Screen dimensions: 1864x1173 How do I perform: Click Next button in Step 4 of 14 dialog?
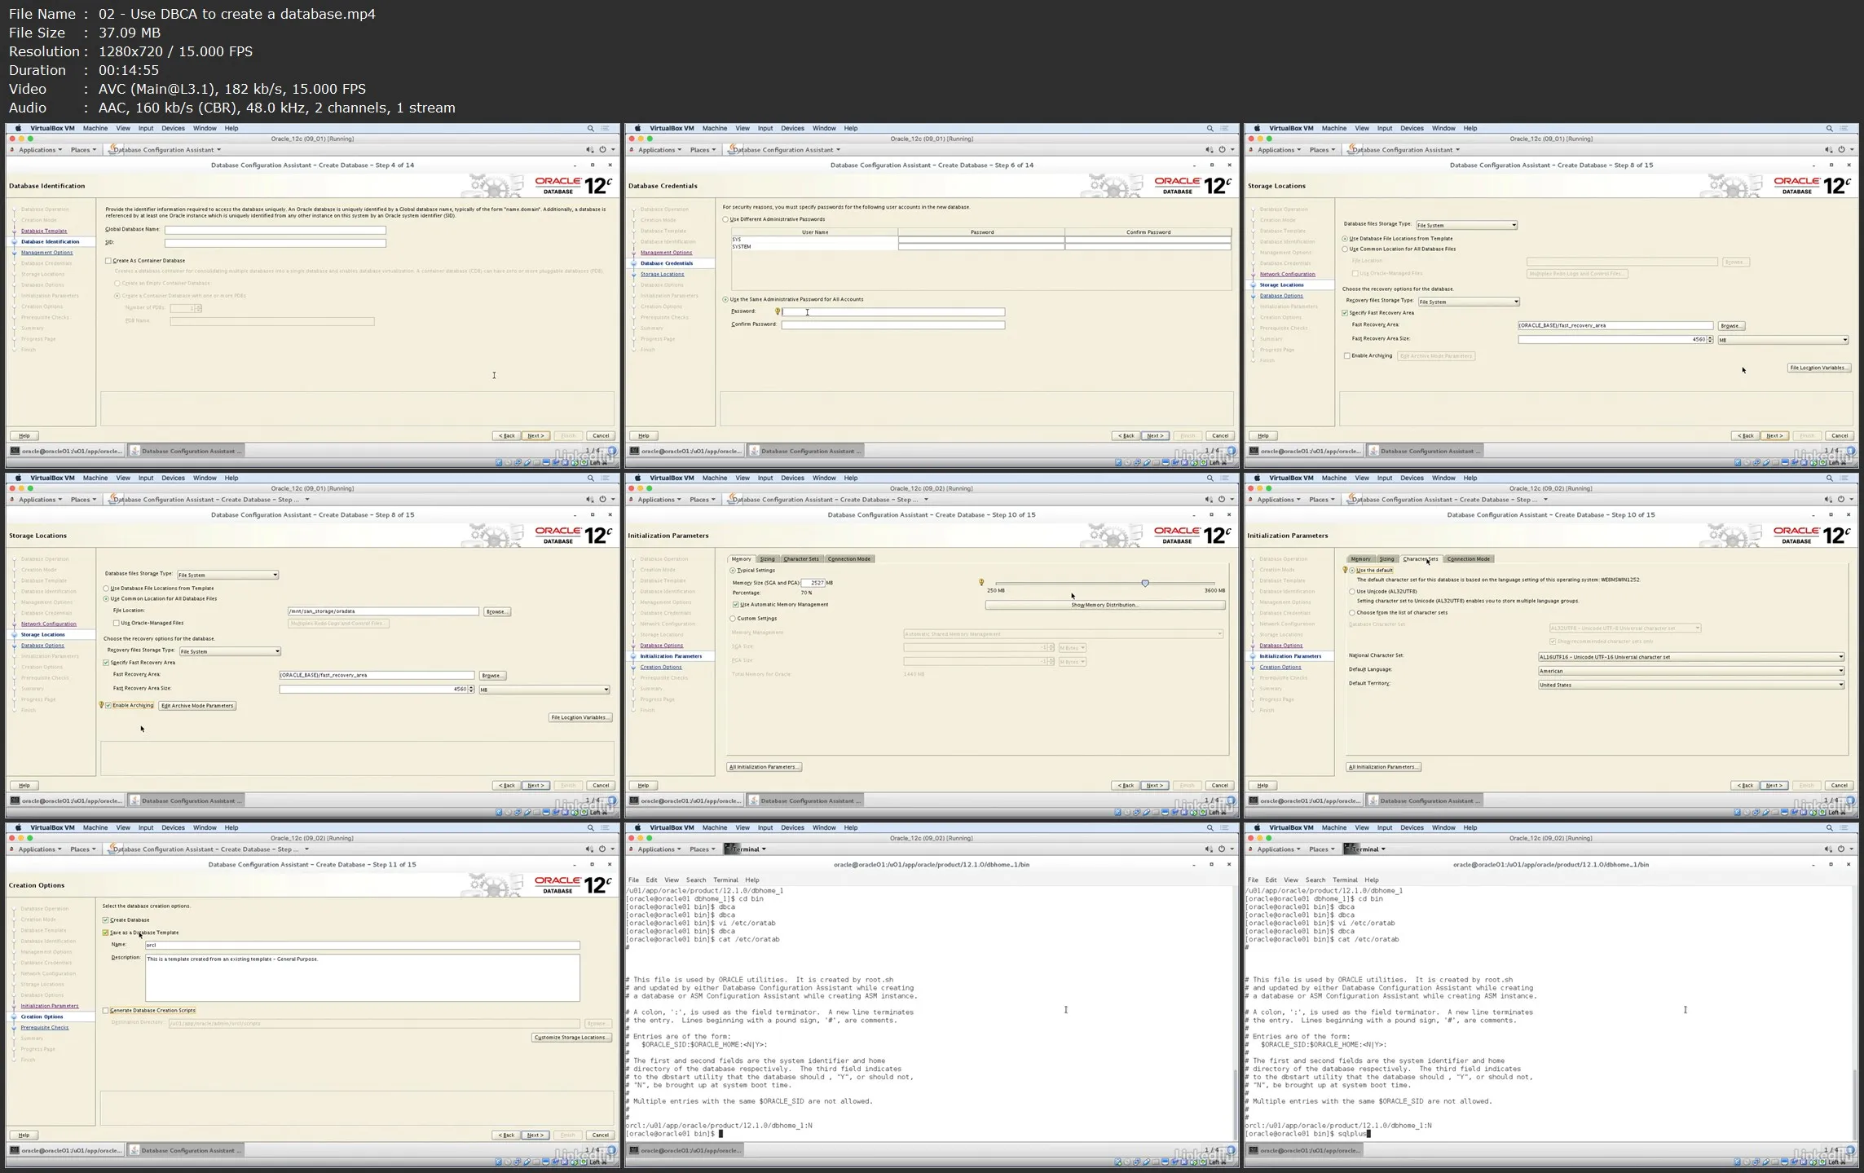click(535, 435)
